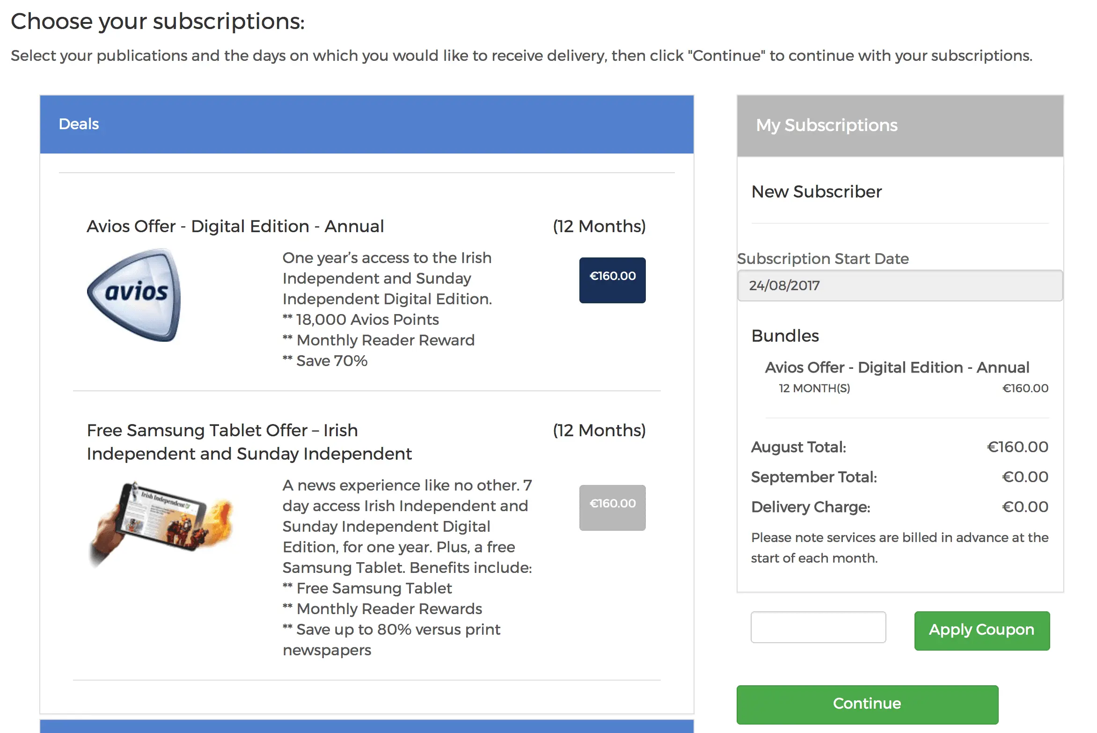This screenshot has height=733, width=1097.
Task: Click the August Total amount €160.00
Action: tap(1017, 447)
